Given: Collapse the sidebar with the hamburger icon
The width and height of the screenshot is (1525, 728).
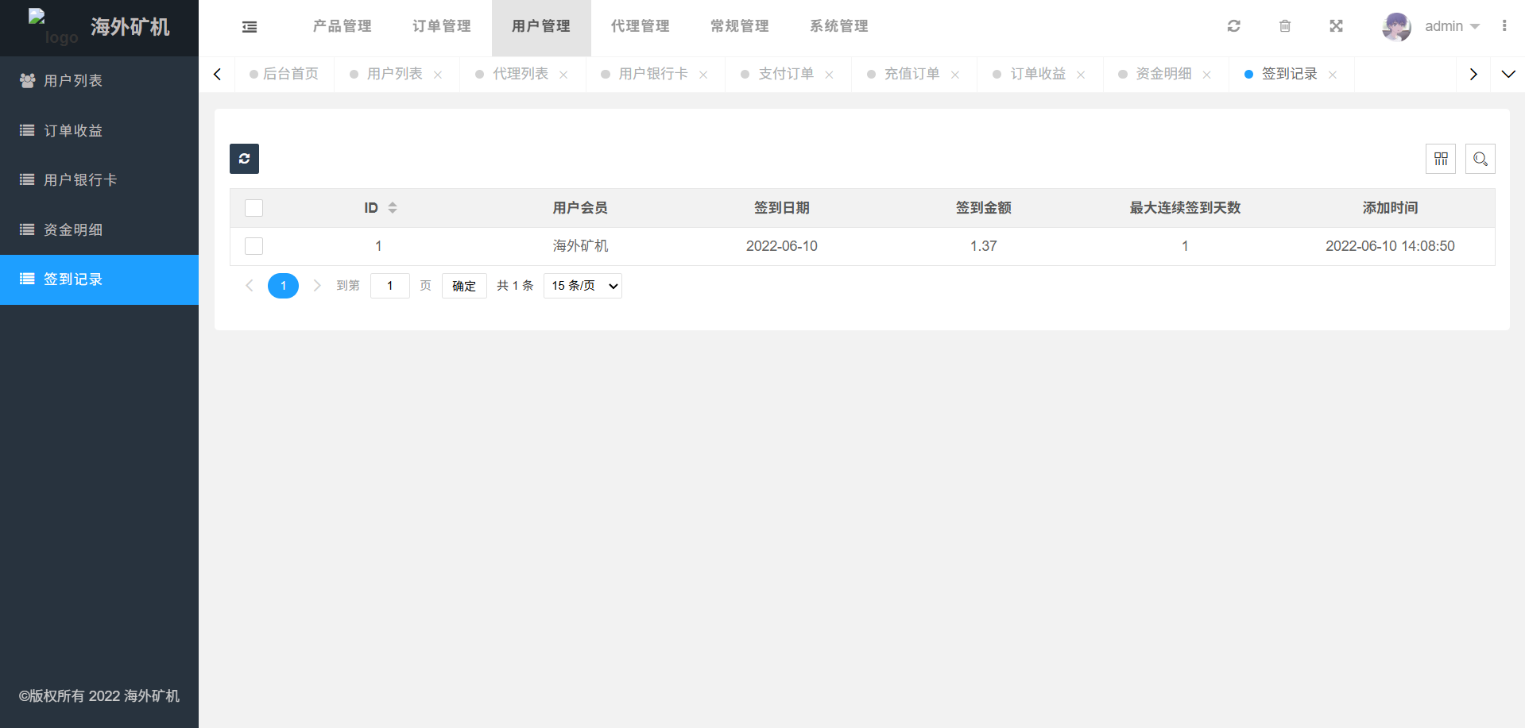Looking at the screenshot, I should (x=250, y=27).
